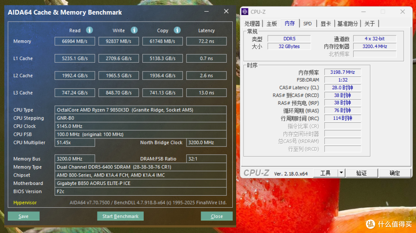Viewport: 416px width, 233px height.
Task: Click the Memory Read value 66984 MB/s
Action: point(75,41)
